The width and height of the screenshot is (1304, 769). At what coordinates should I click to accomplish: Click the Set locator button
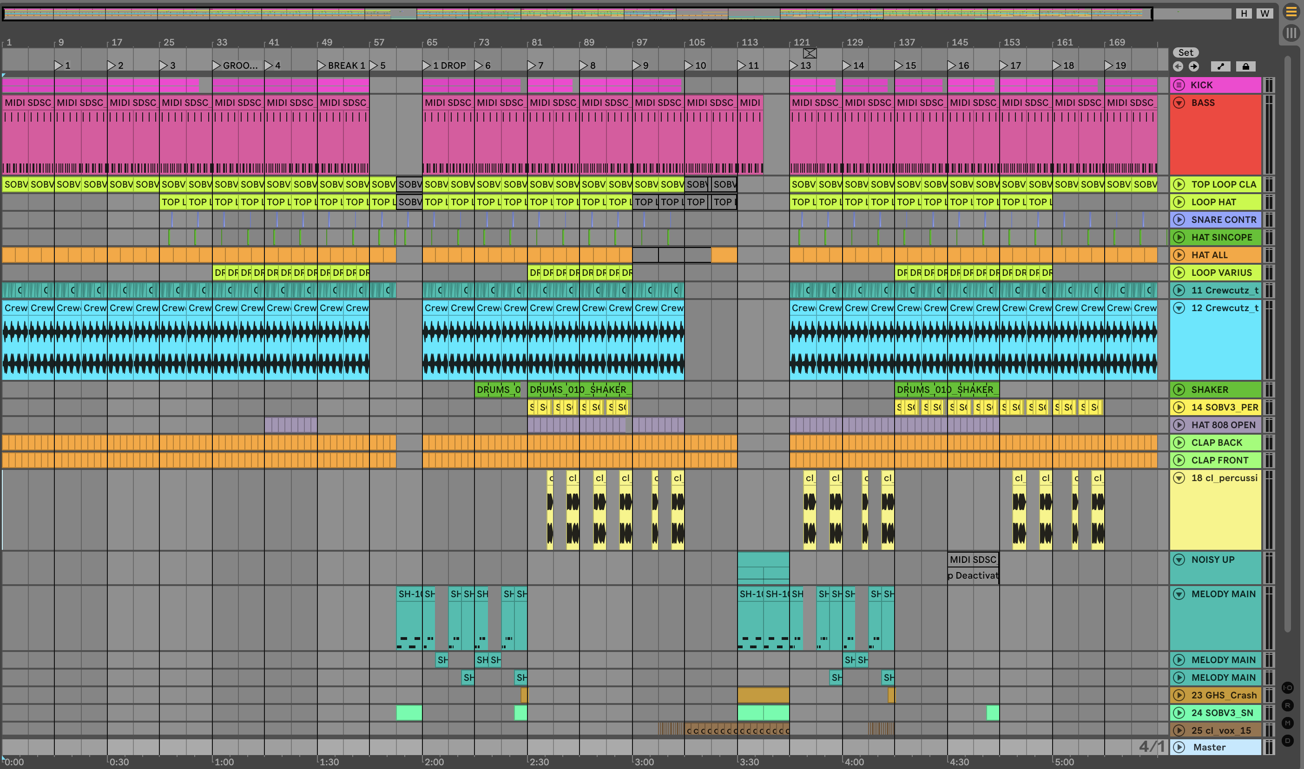click(1185, 52)
